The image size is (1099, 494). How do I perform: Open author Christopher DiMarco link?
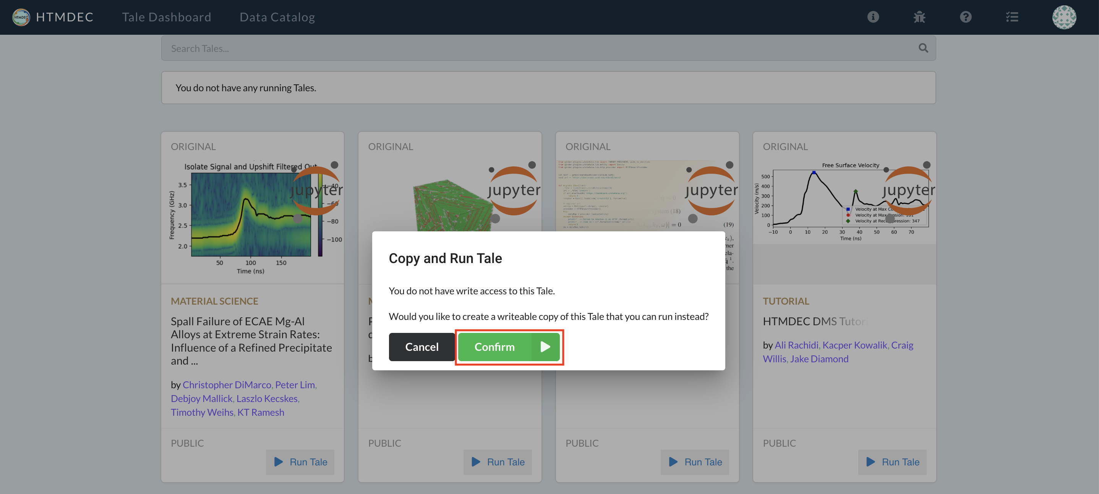(x=227, y=384)
